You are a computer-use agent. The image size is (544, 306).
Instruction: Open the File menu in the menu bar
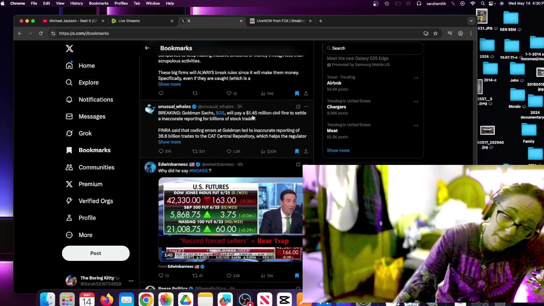(x=34, y=3)
